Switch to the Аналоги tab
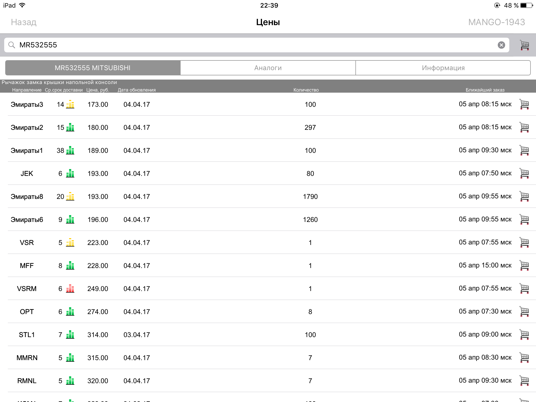536x402 pixels. 268,68
